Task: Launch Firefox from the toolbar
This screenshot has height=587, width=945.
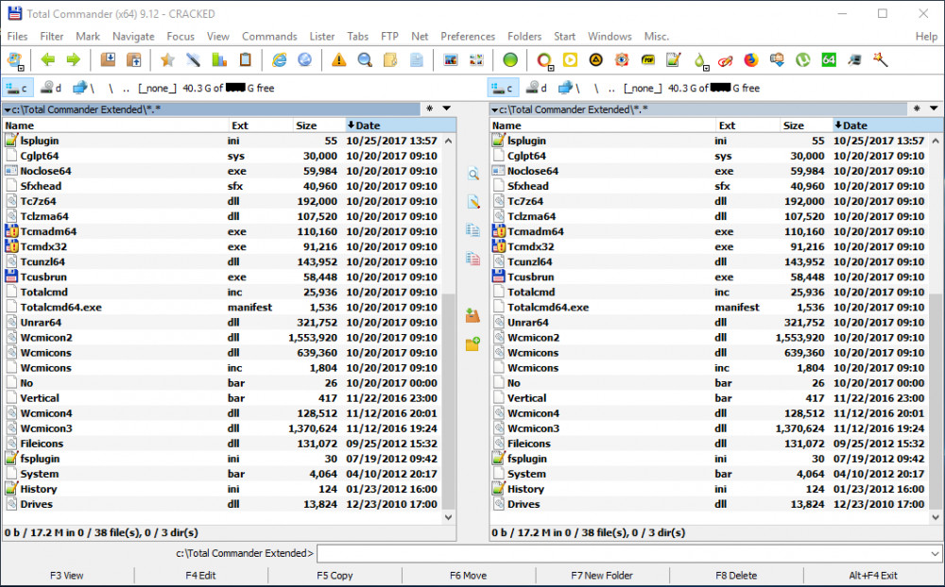Action: point(749,59)
